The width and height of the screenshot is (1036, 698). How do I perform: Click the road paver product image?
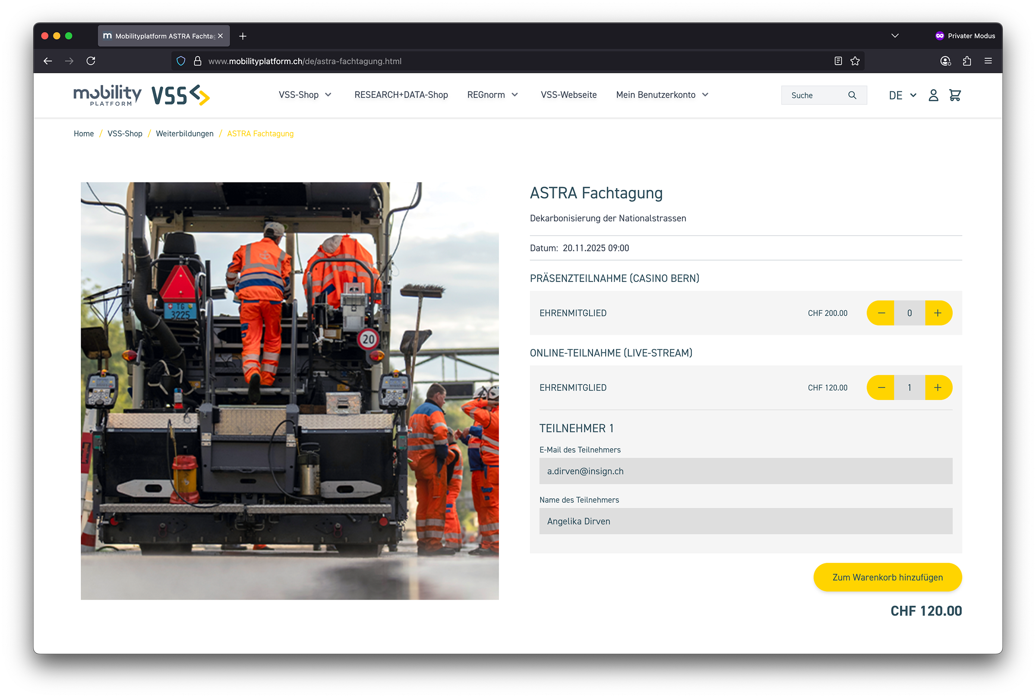[290, 391]
